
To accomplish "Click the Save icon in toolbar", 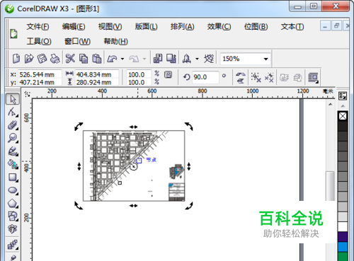I will coord(42,59).
